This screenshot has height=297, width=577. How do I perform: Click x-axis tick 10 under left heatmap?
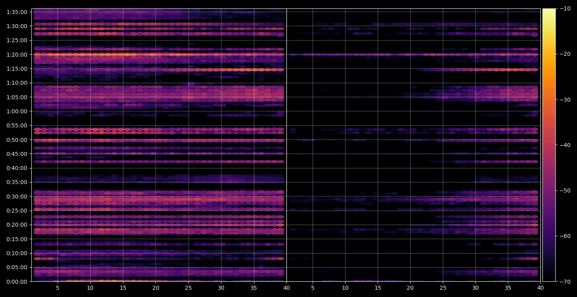coord(90,288)
